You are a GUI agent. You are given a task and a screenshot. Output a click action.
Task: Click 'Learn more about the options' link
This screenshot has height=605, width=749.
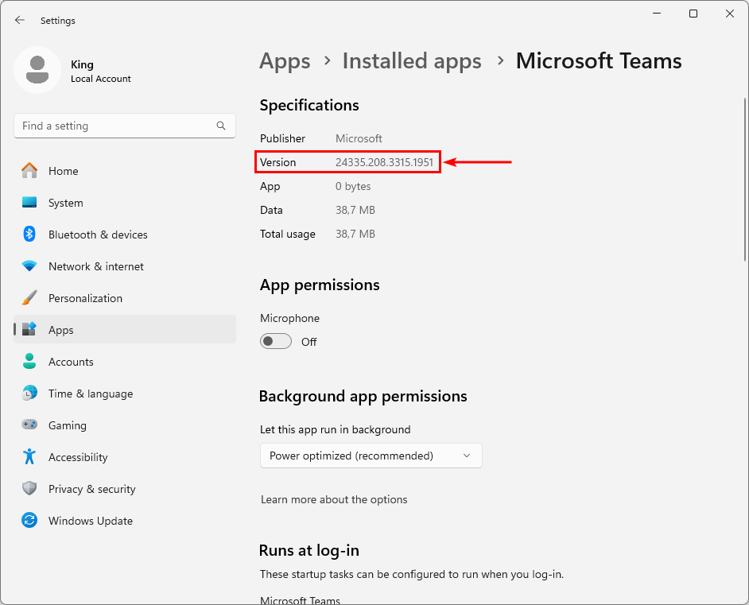(334, 499)
